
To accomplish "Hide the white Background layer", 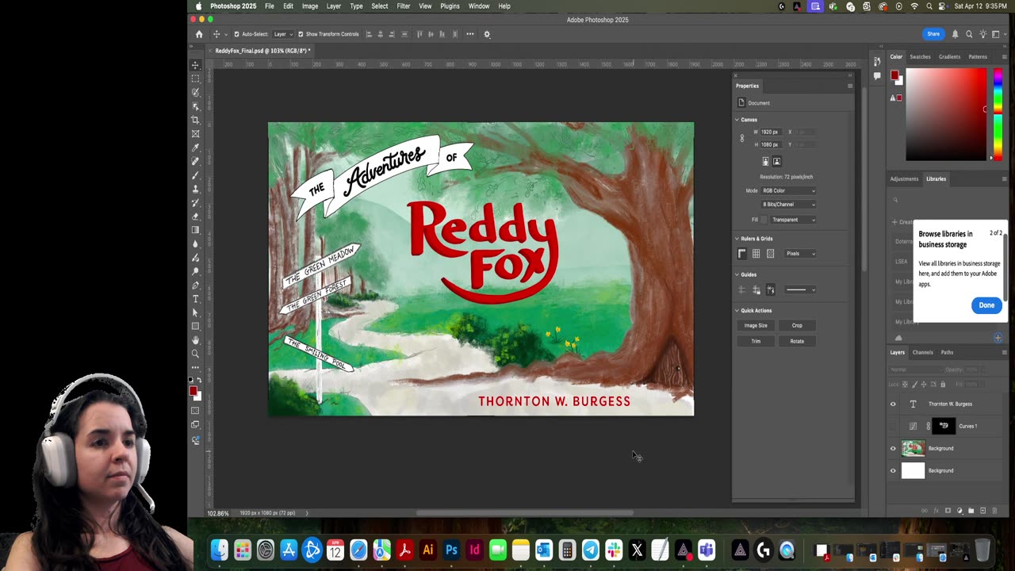I will 893,470.
